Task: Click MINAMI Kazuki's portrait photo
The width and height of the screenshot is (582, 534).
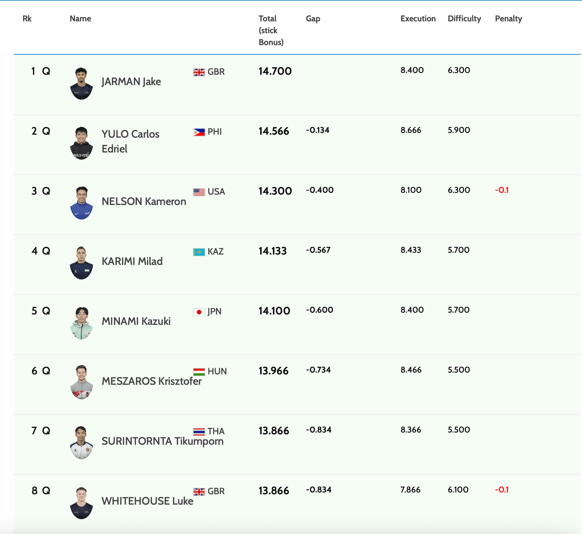Action: coord(81,323)
